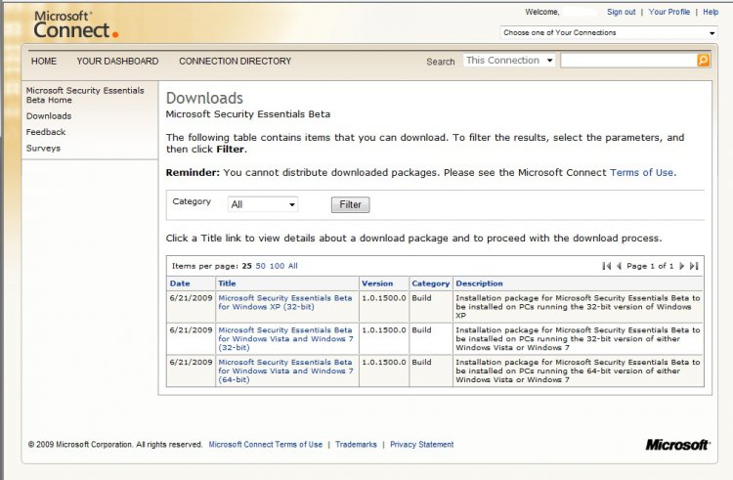The height and width of the screenshot is (480, 733).
Task: Go to previous page pagination arrow
Action: click(619, 266)
